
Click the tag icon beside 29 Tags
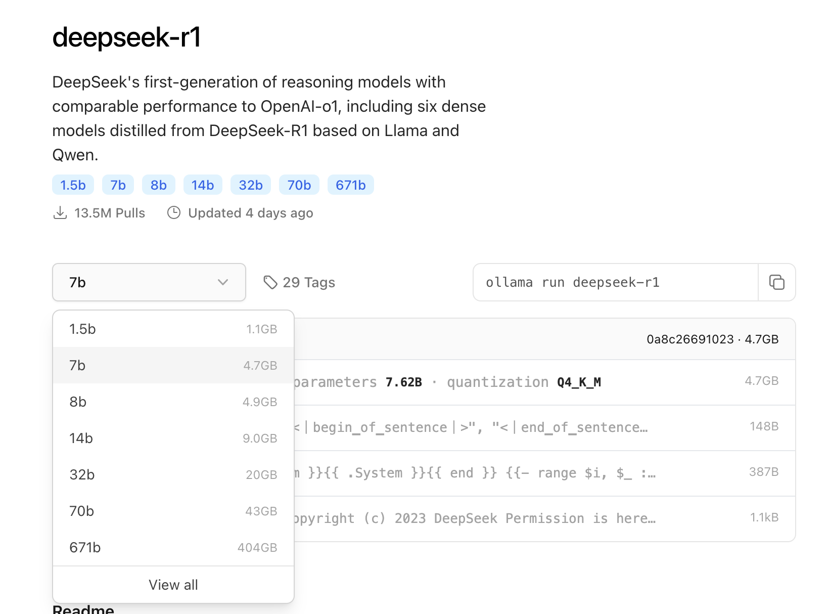coord(270,282)
